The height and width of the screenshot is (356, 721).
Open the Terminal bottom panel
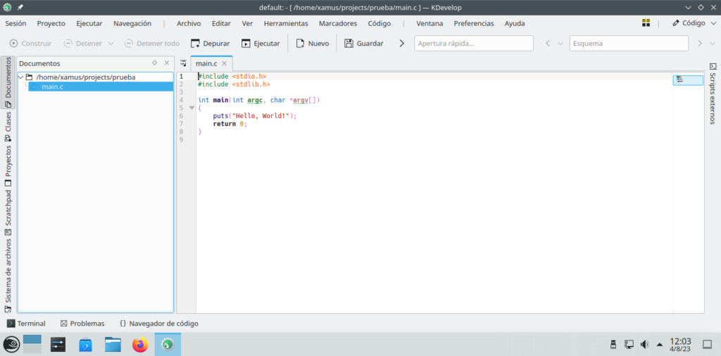point(26,324)
